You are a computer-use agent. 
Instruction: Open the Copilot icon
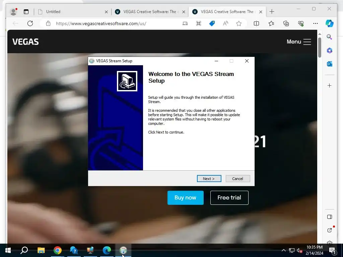tap(330, 23)
